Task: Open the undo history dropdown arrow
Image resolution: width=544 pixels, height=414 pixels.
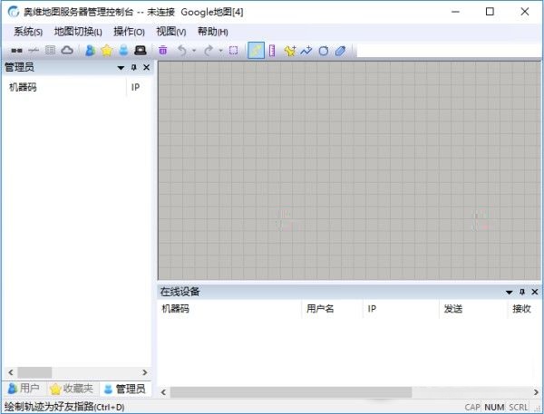Action: [194, 51]
